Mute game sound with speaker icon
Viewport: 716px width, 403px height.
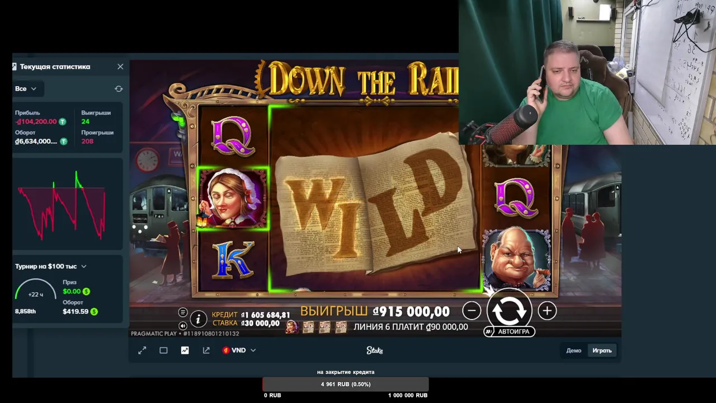coord(183,325)
